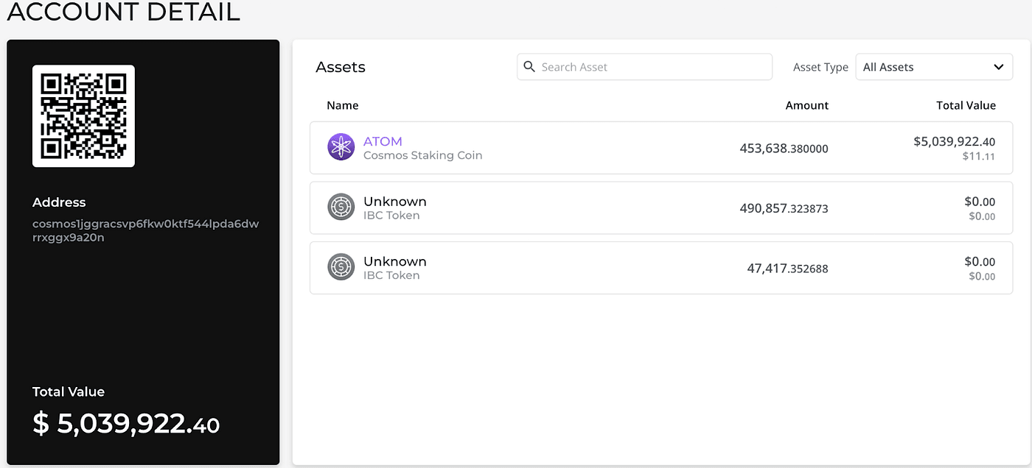Click the ATOM amount 453,638.380000
This screenshot has width=1032, height=468.
point(784,149)
